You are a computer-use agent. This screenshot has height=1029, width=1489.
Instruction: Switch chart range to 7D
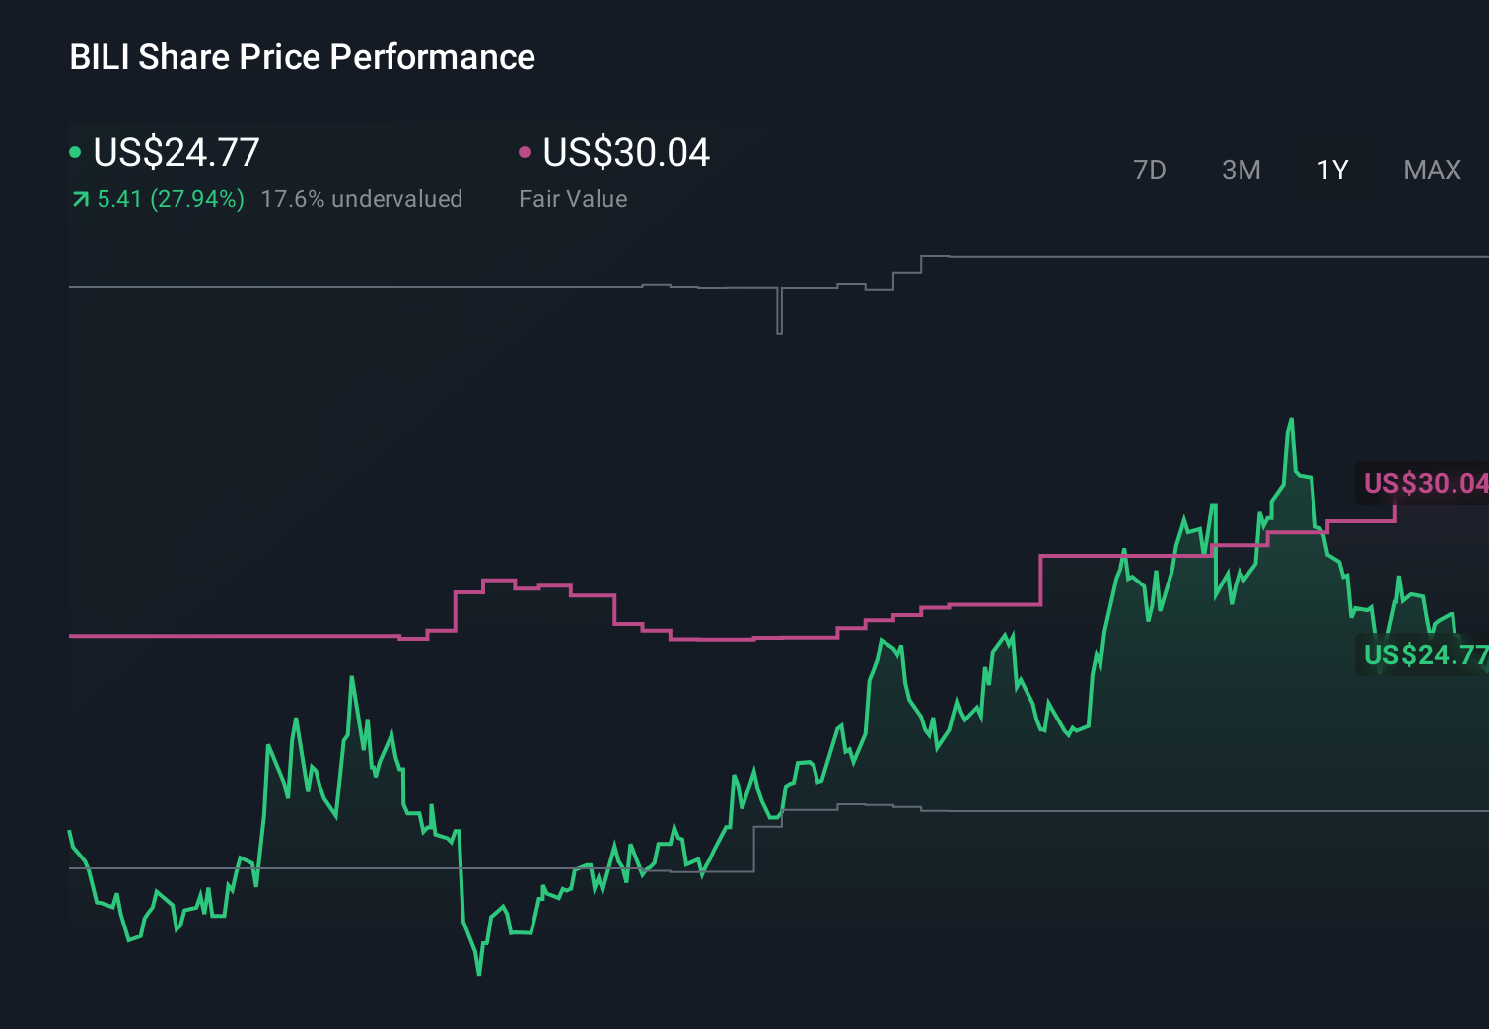click(x=1149, y=171)
